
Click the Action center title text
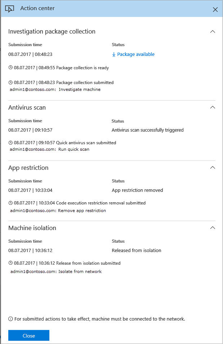[37, 8]
